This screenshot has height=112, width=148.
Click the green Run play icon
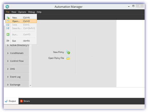[8, 34]
